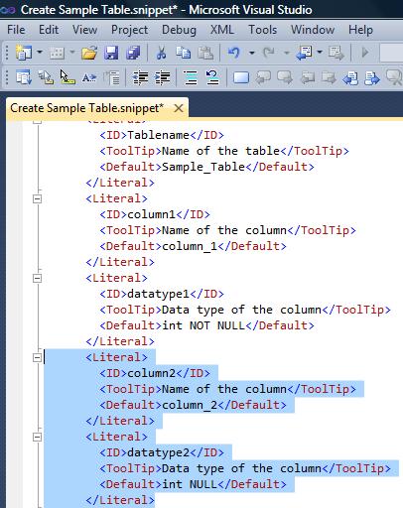Click the Navigate Backward icon
The width and height of the screenshot is (403, 508).
click(x=304, y=53)
